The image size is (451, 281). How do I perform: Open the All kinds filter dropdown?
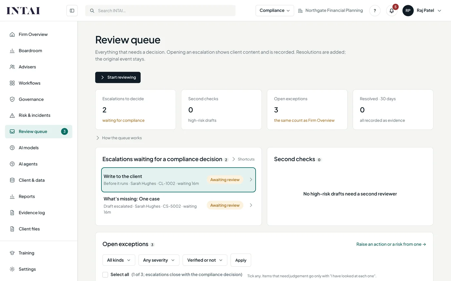pyautogui.click(x=119, y=260)
